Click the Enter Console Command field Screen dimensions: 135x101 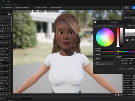click(x=19, y=99)
